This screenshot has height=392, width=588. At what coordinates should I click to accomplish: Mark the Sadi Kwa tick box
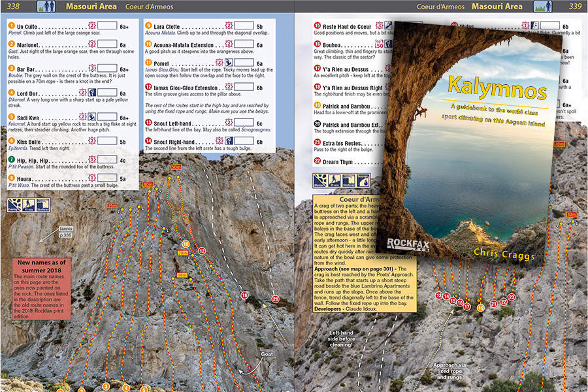107,117
